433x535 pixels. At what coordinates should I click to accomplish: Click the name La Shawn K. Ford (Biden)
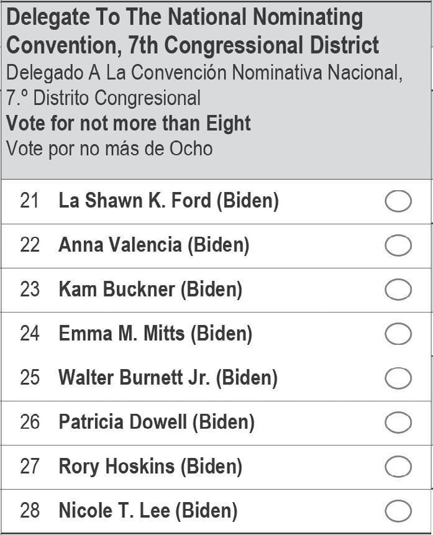168,201
